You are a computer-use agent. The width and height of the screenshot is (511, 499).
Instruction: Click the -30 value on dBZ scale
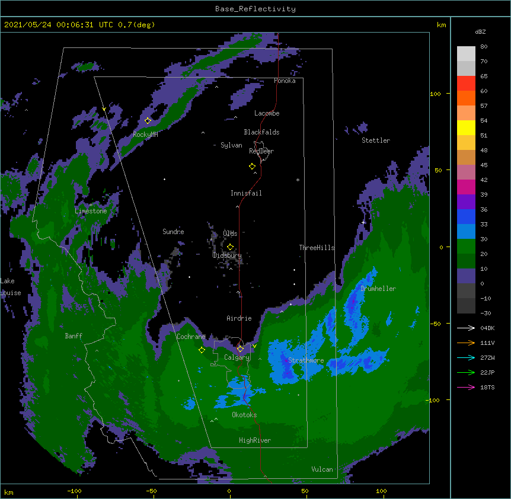coord(486,313)
